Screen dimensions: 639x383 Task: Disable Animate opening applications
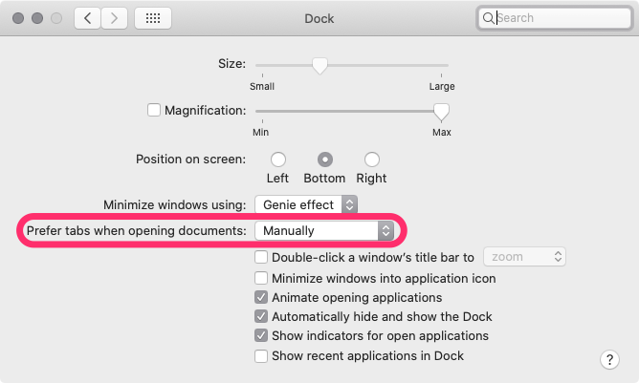[x=261, y=297]
